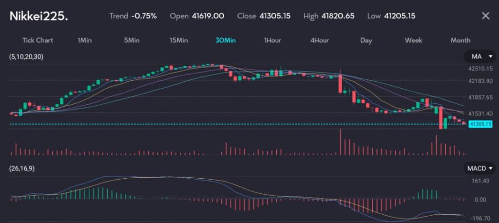Choose the 15Min interval tab

pos(178,40)
